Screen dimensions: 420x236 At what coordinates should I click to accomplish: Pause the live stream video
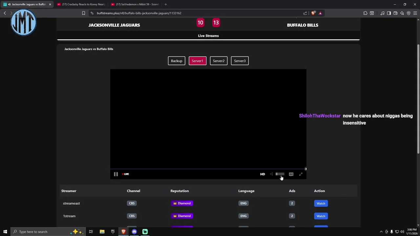click(116, 174)
